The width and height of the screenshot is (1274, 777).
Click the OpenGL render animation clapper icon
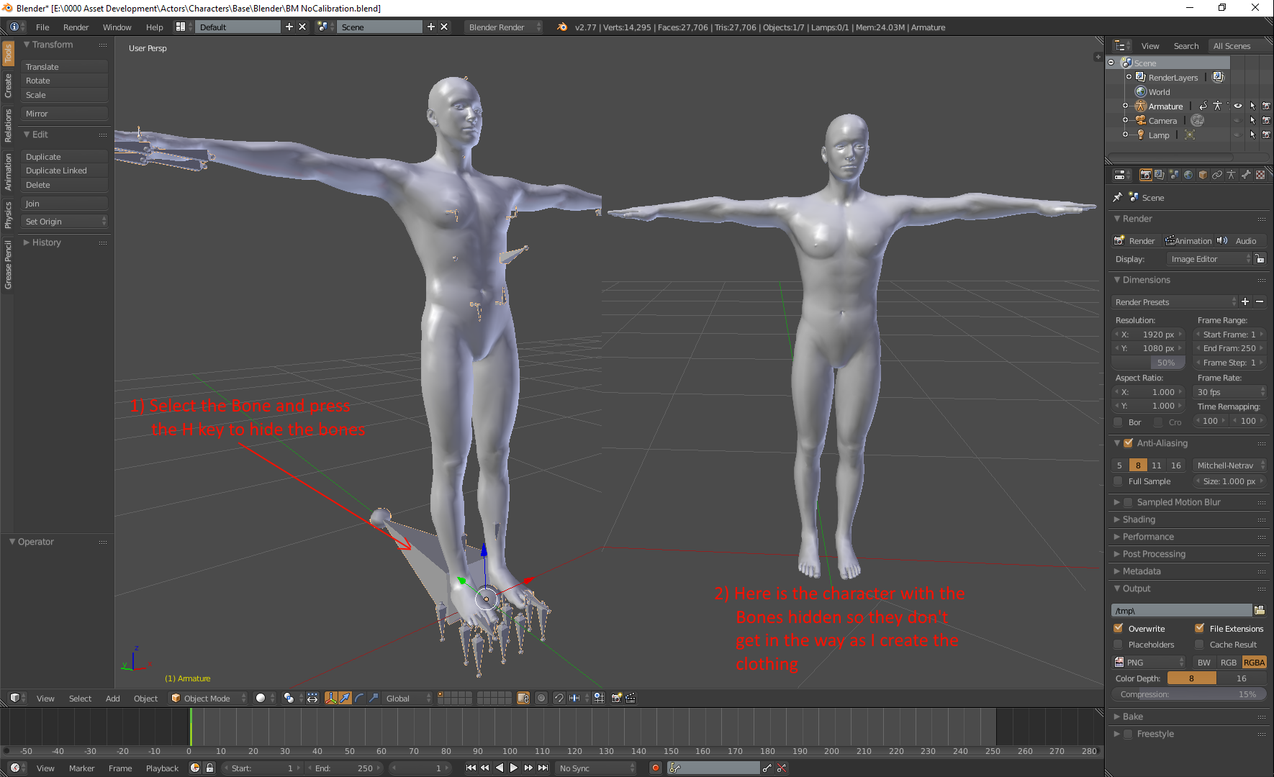631,698
